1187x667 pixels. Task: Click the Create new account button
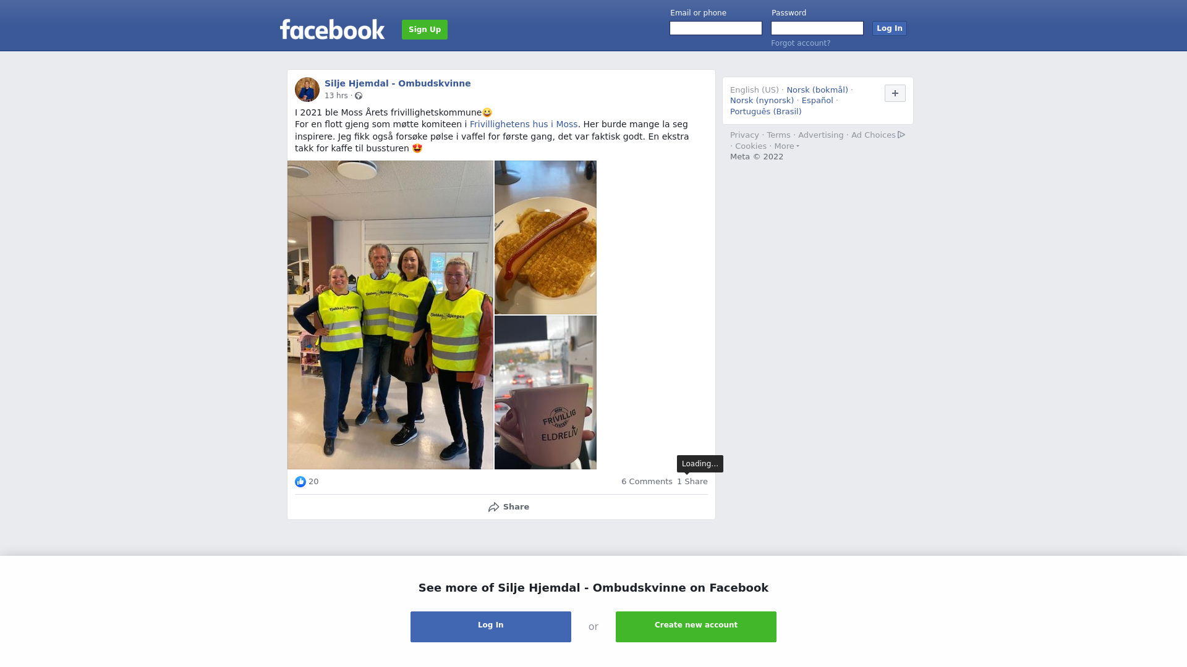696,627
